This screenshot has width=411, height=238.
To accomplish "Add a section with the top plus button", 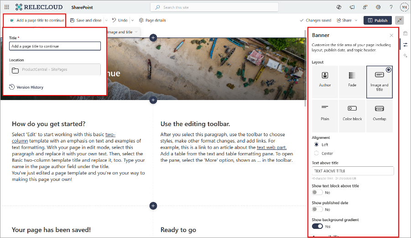I will pos(153,37).
